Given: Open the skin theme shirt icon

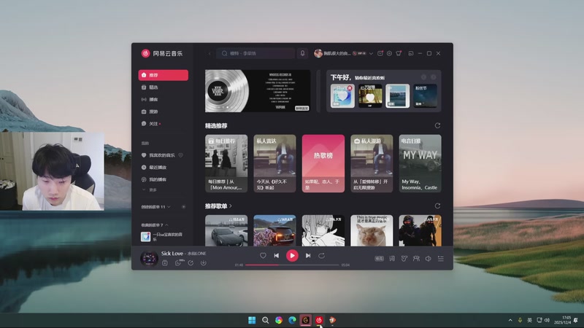Looking at the screenshot, I should click(x=399, y=53).
